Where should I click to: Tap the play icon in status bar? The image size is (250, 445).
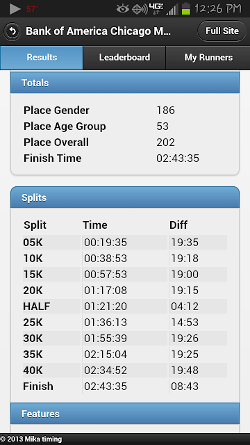pos(15,9)
